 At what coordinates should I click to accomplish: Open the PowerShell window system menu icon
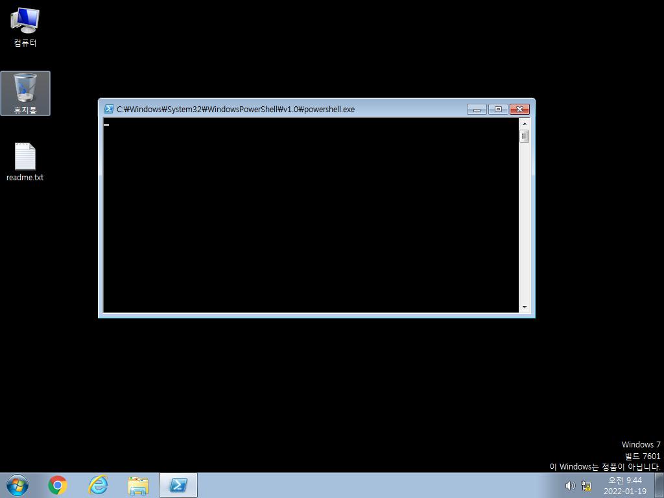[x=109, y=109]
